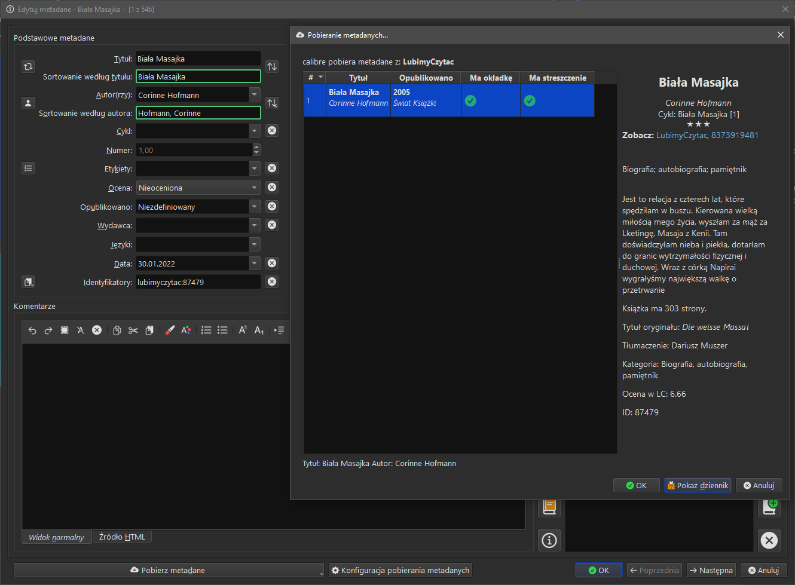
Task: Open the LubimyCzytac link
Action: click(681, 136)
